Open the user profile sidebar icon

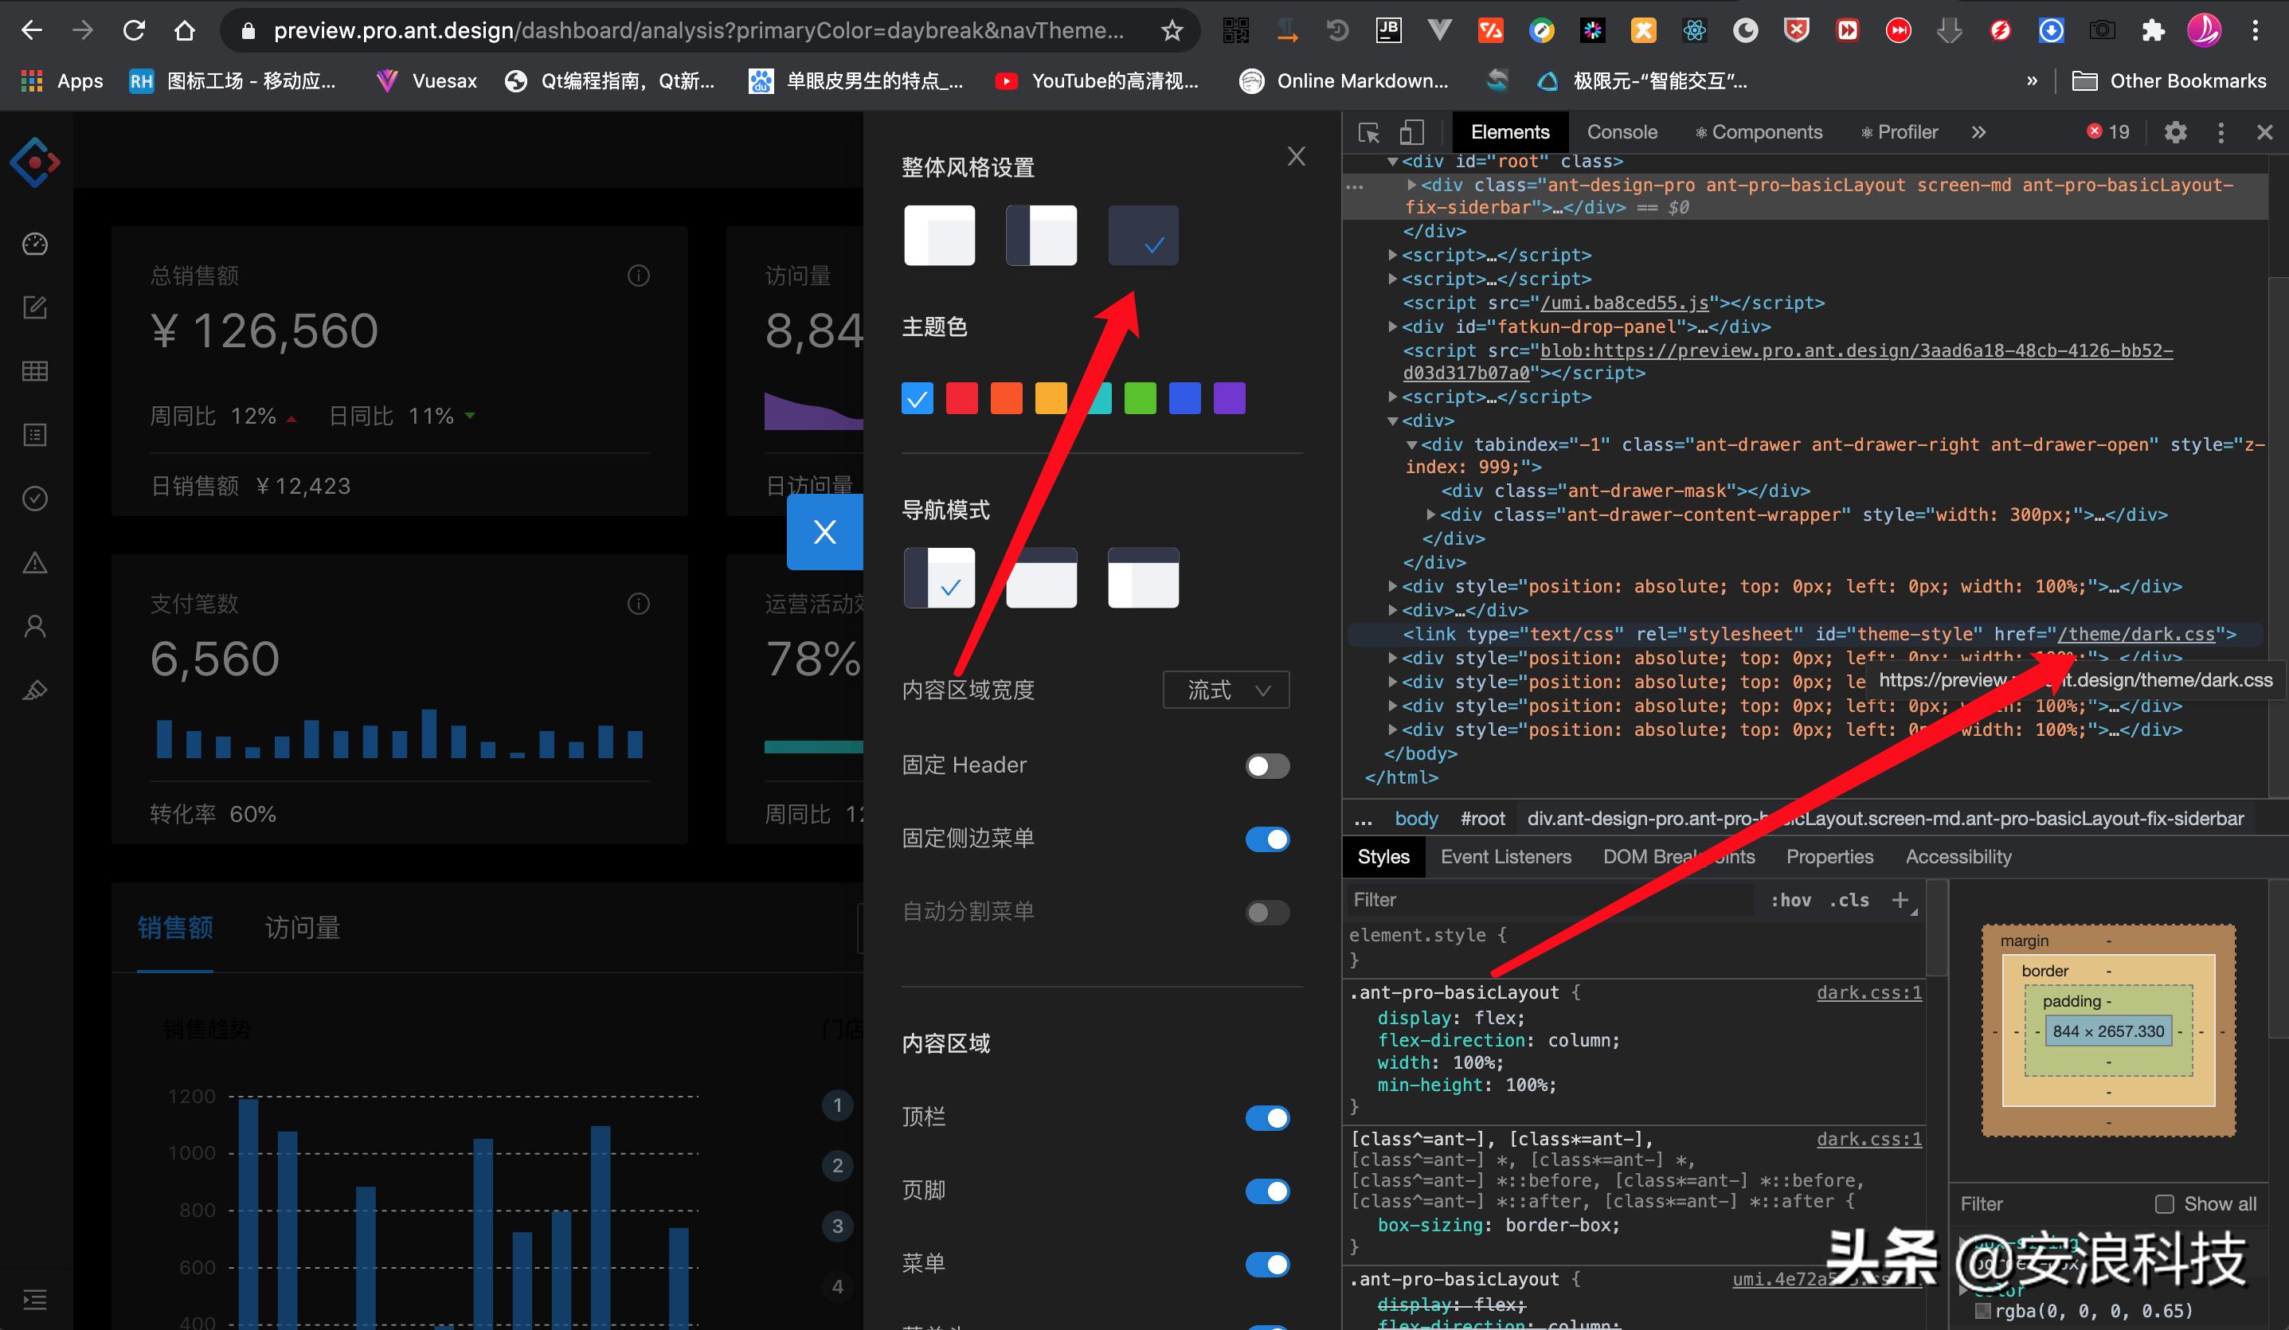pyautogui.click(x=34, y=626)
